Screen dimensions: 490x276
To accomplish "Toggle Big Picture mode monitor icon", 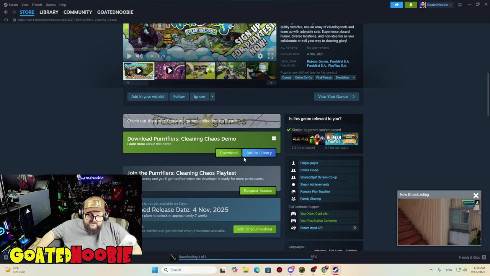I will tap(459, 5).
